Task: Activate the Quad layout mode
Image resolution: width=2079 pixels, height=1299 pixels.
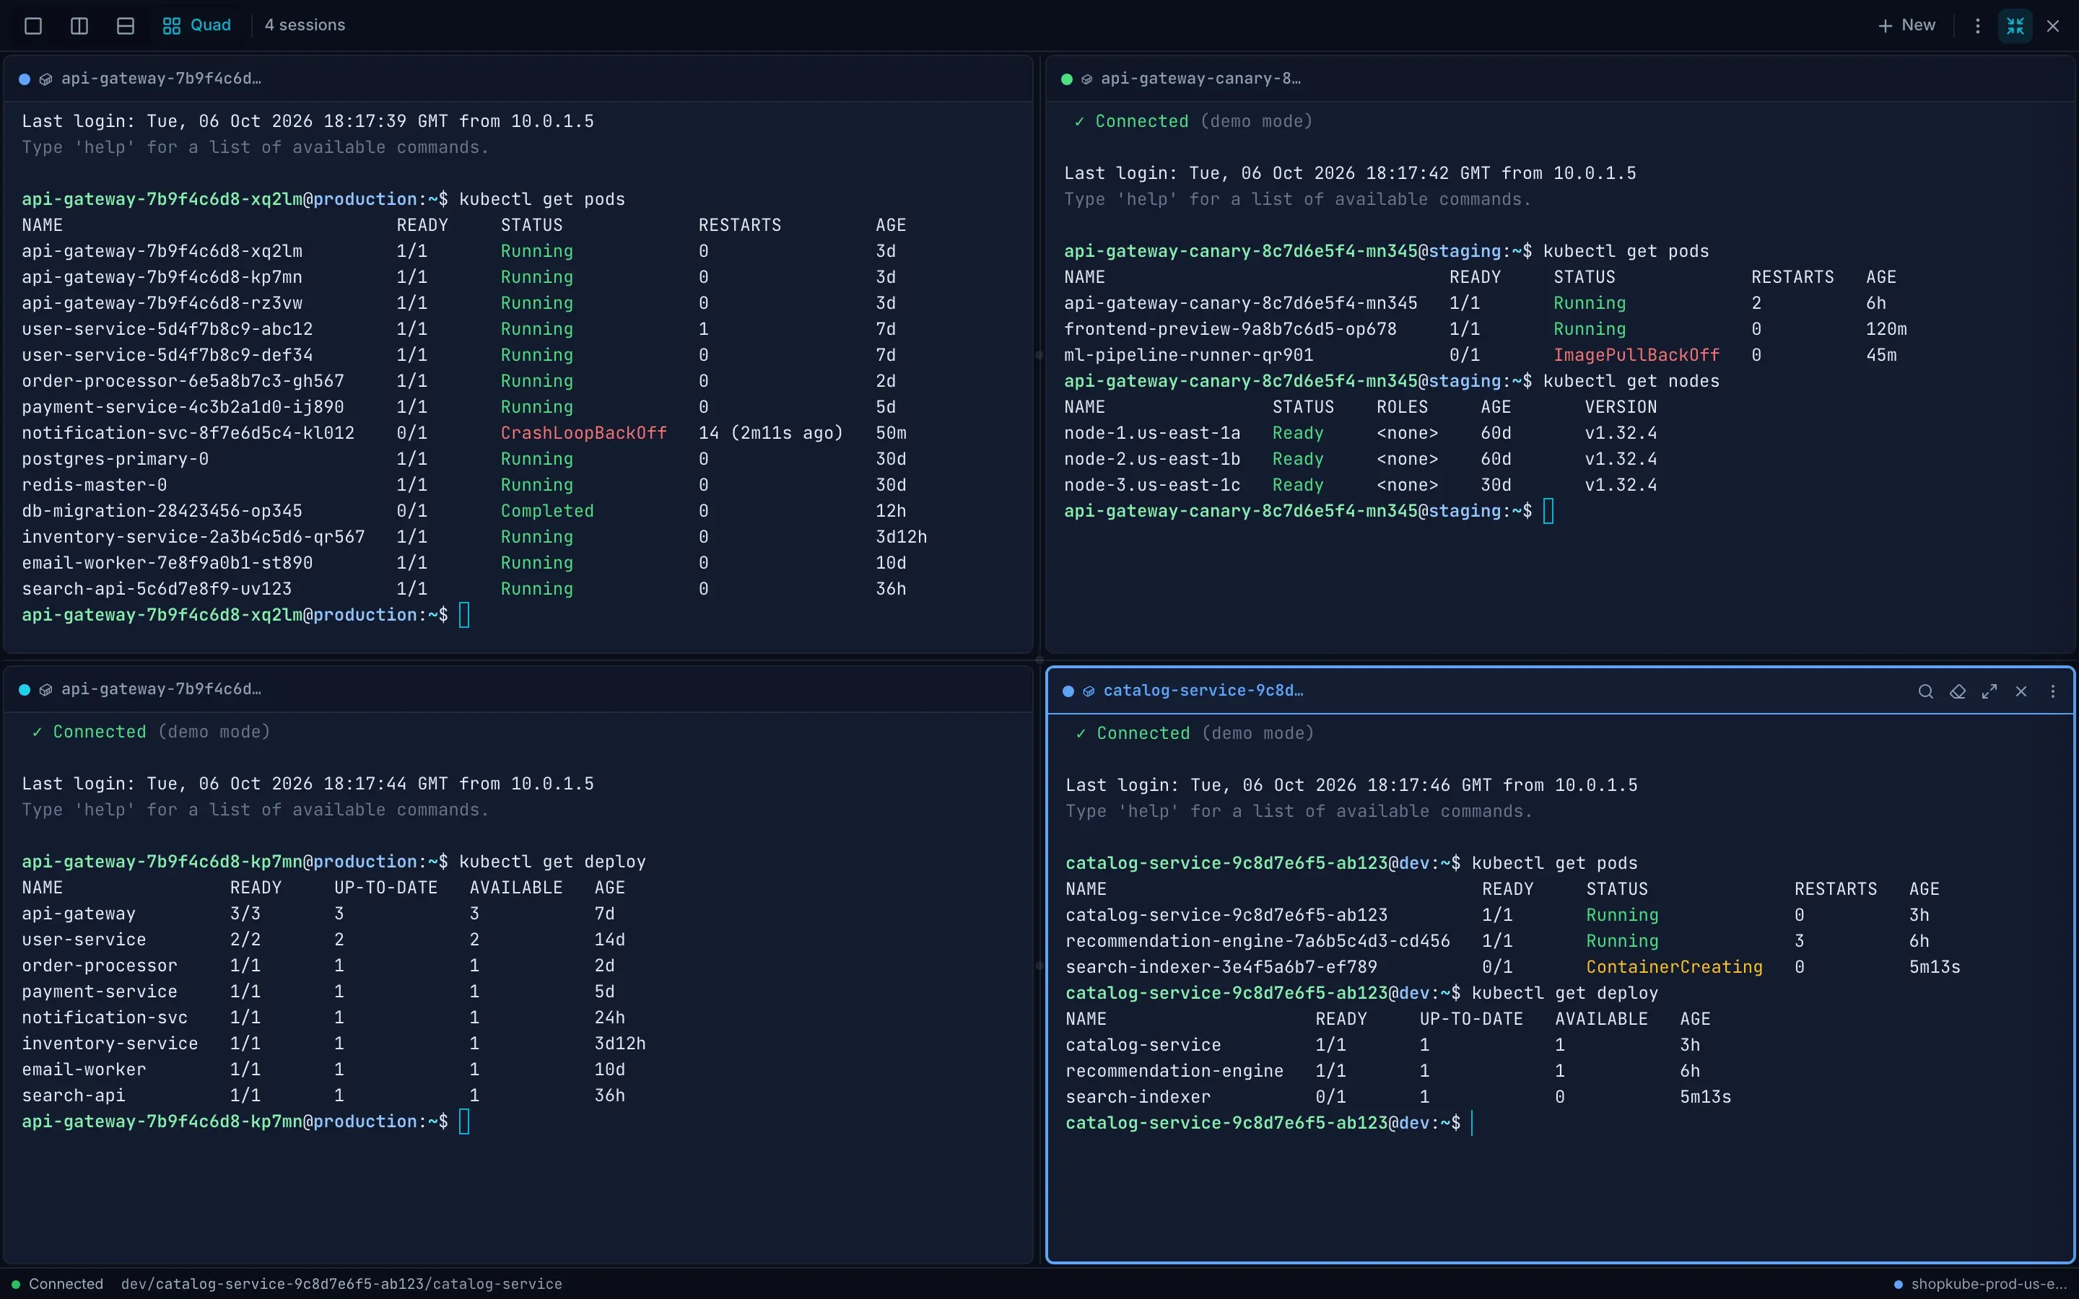Action: [x=197, y=26]
